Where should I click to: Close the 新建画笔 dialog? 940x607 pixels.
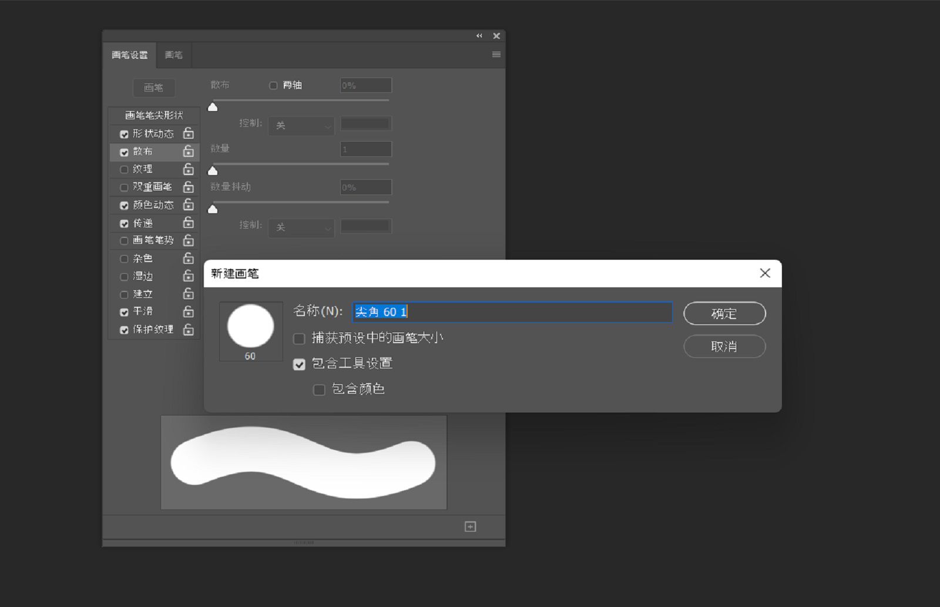[765, 273]
